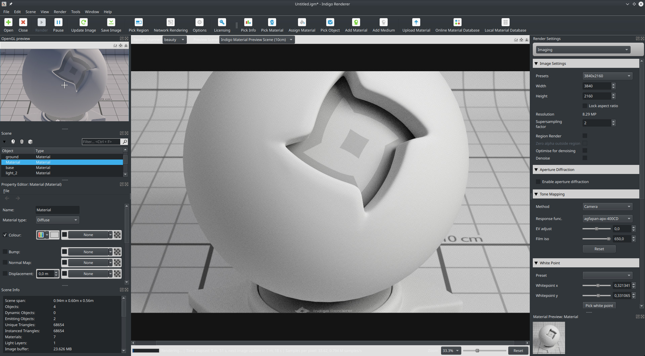
Task: Click the Assign Material icon
Action: click(302, 22)
